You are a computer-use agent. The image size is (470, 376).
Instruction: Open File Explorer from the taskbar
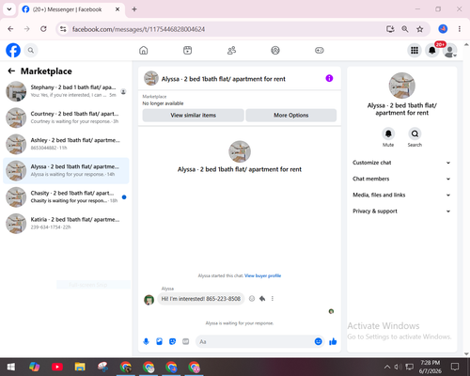click(x=80, y=367)
